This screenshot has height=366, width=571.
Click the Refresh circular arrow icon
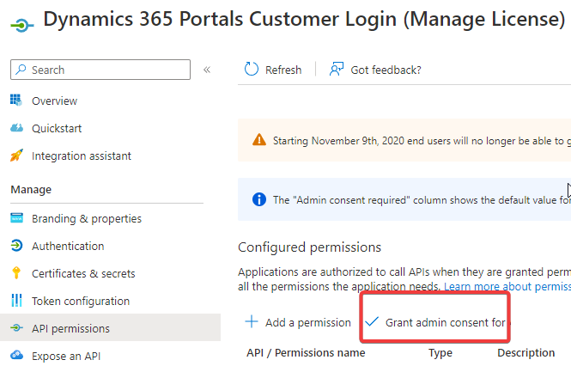(252, 70)
